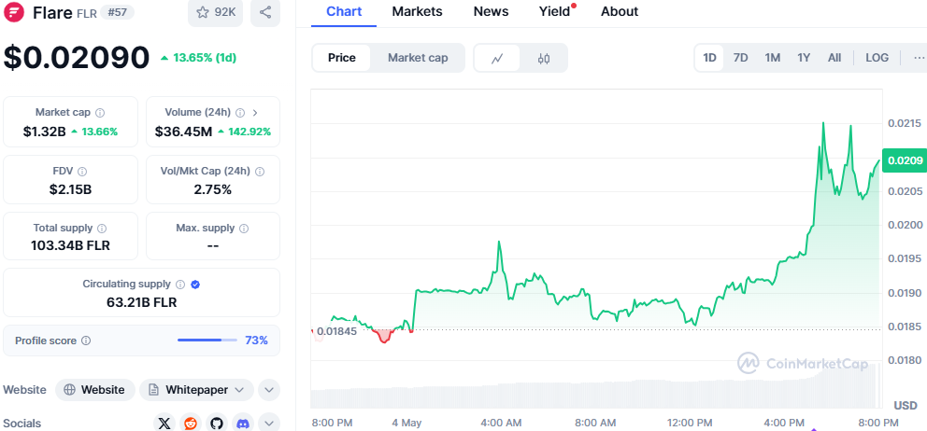927x431 pixels.
Task: Open the Yield tab
Action: 554,12
